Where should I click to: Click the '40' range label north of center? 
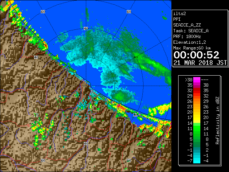[x=86, y=29]
